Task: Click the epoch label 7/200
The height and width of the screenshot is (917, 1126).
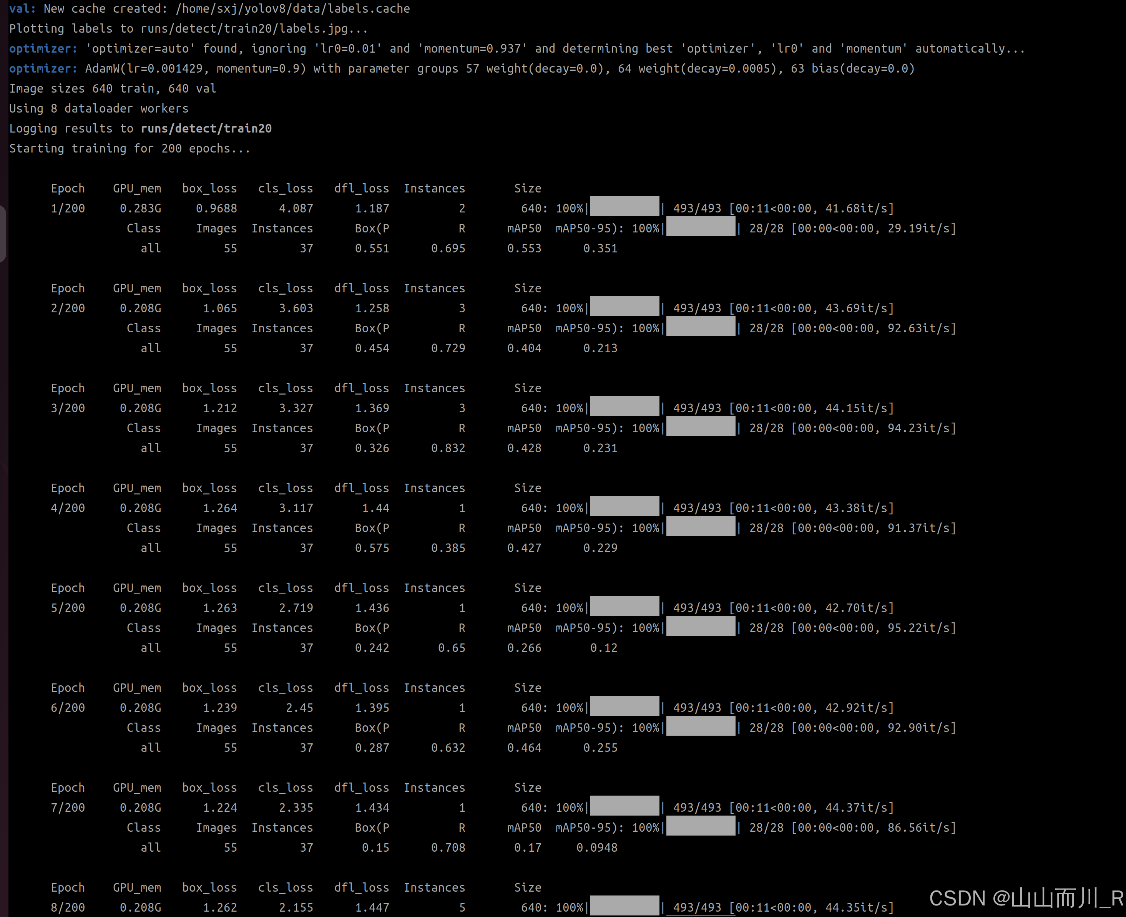Action: (68, 808)
